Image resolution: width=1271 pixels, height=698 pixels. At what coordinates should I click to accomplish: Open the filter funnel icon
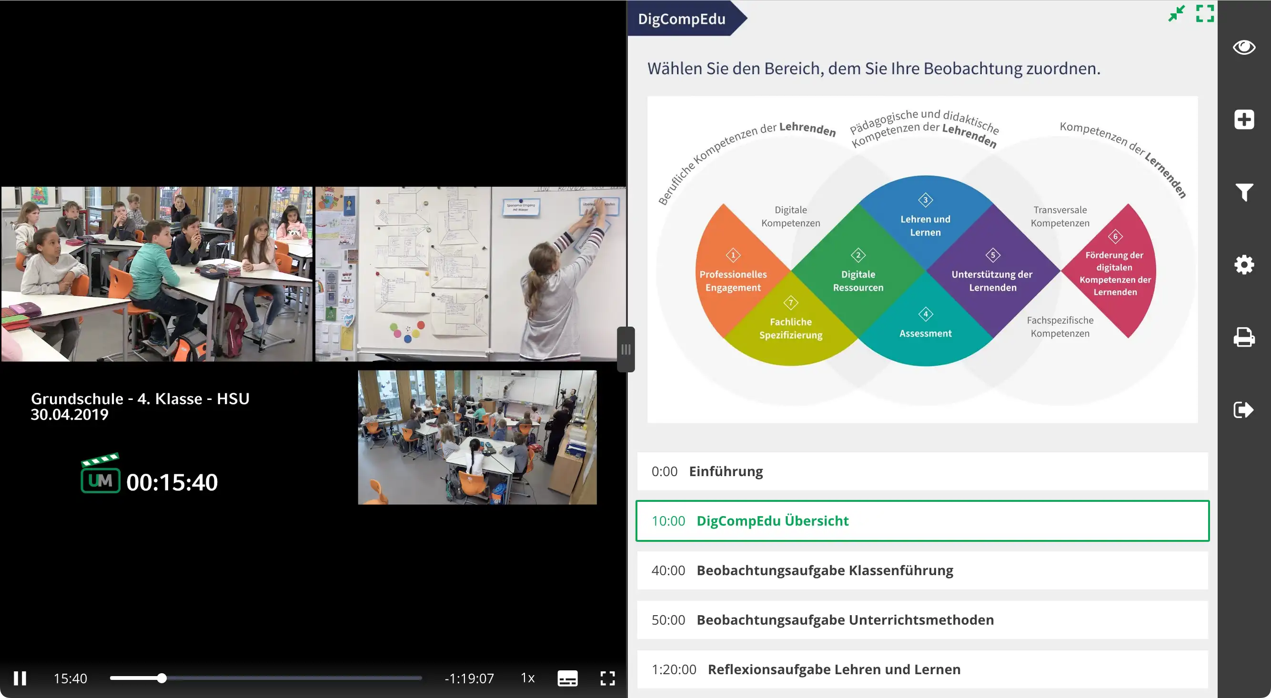tap(1243, 192)
